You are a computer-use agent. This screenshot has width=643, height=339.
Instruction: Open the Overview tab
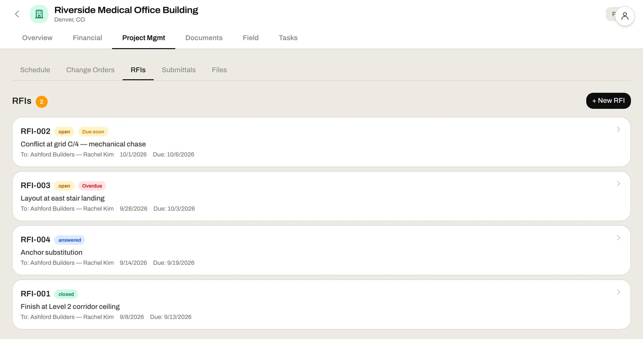[x=37, y=38]
